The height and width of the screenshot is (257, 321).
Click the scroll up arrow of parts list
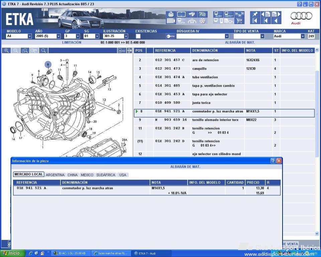coord(317,50)
